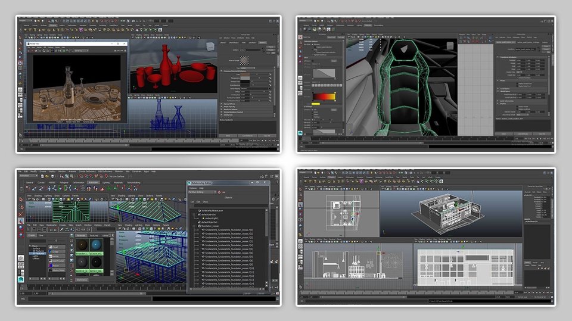Click single-pane layout icon in bottom-left quick layout buttons

[x=21, y=258]
